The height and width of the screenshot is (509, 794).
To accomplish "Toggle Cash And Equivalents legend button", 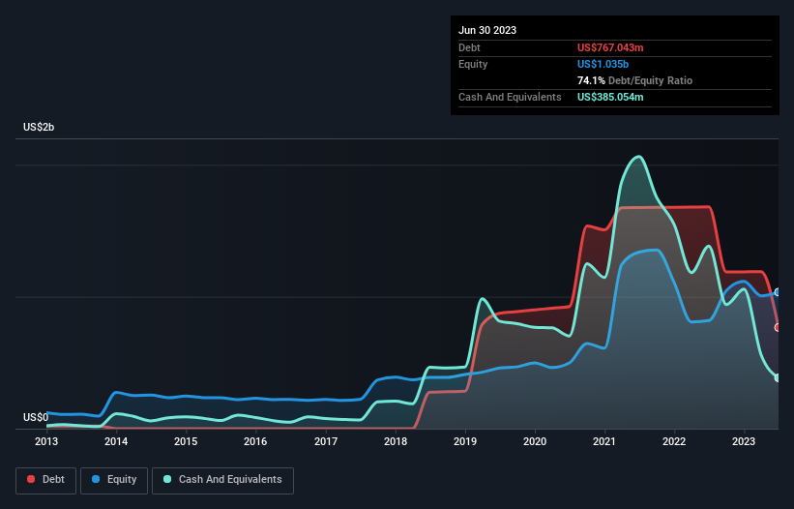I will click(222, 480).
